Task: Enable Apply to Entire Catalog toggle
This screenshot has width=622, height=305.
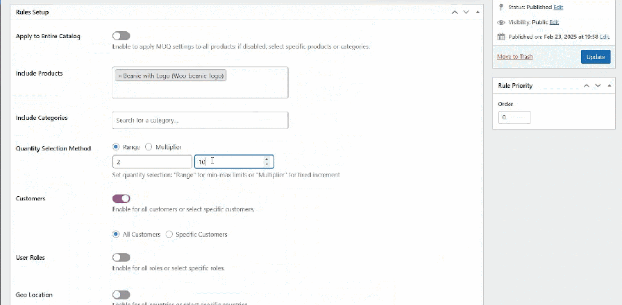Action: point(121,36)
